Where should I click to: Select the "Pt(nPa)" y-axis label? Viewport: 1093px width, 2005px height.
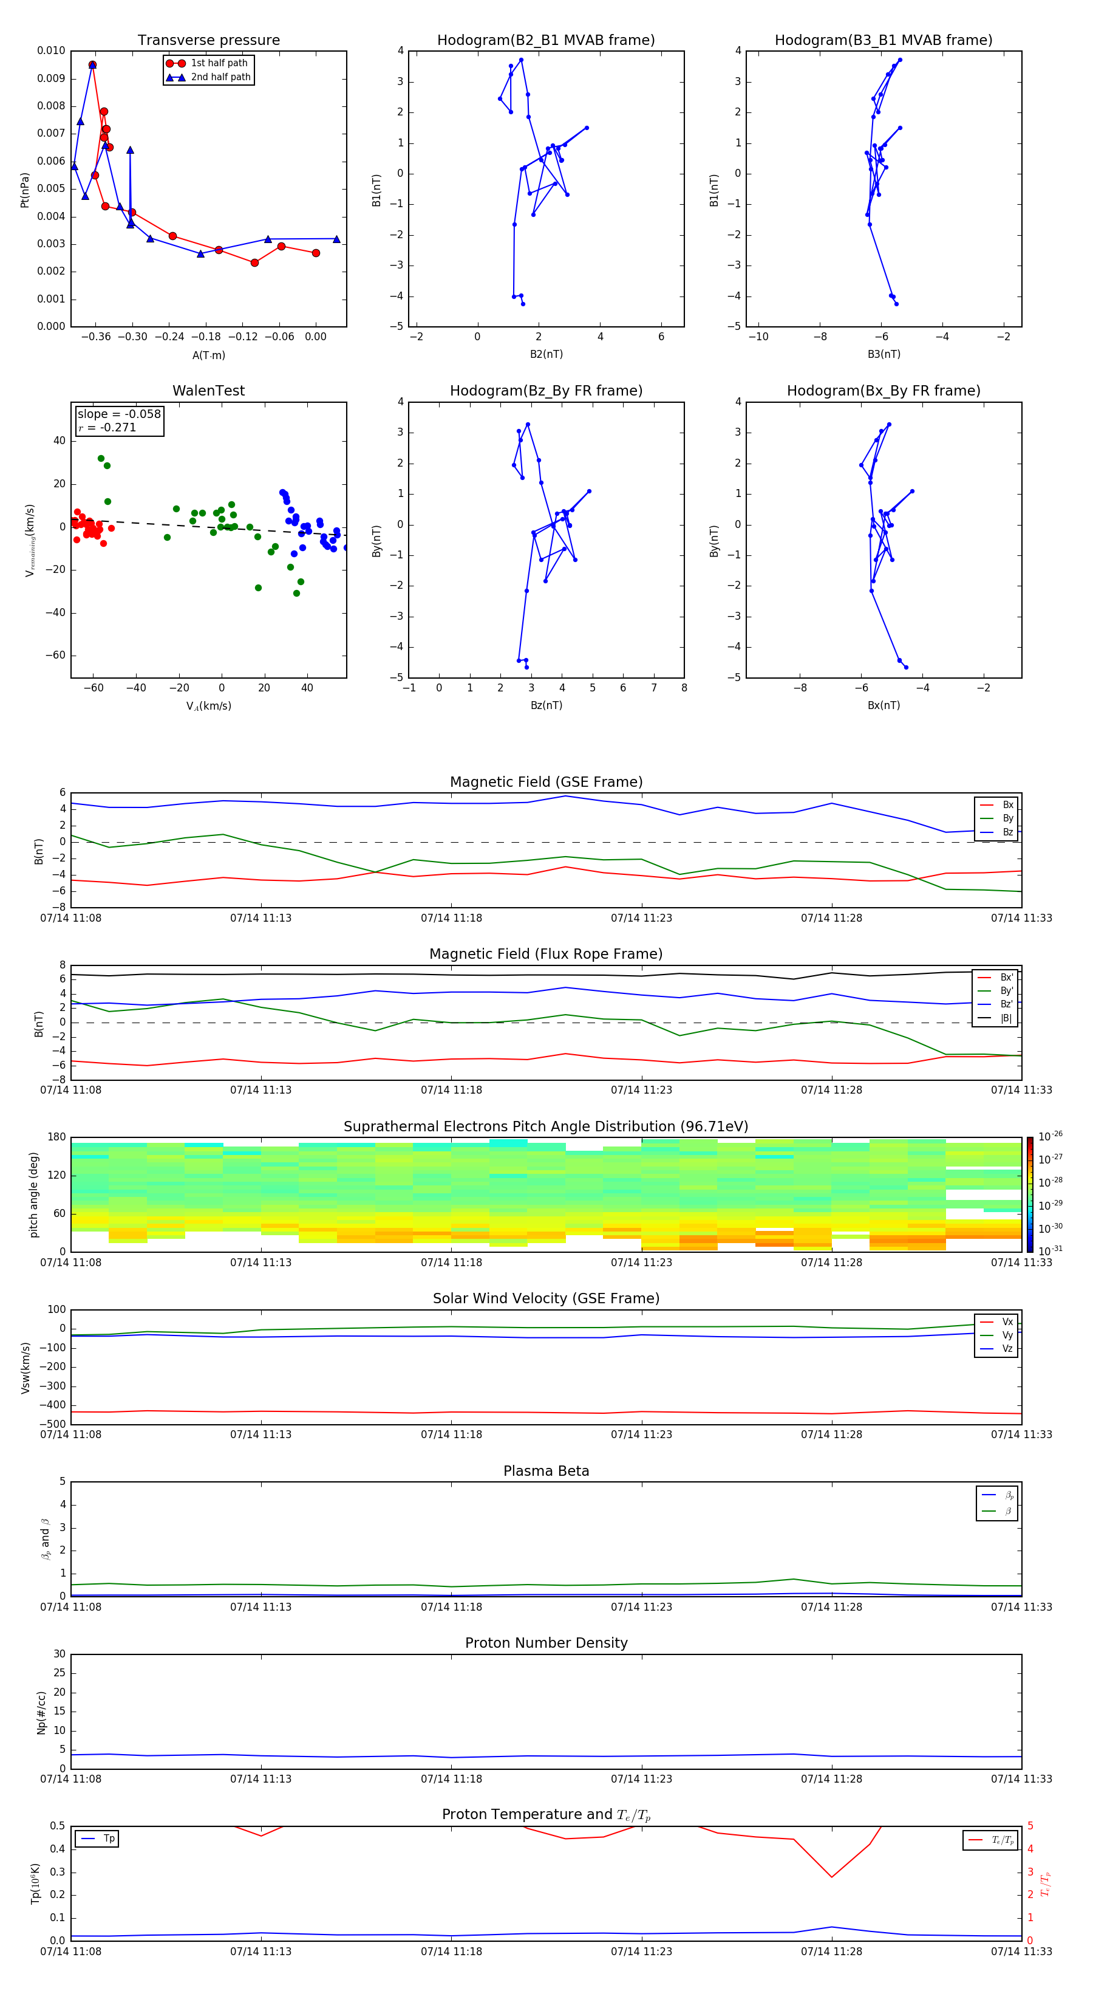(25, 189)
